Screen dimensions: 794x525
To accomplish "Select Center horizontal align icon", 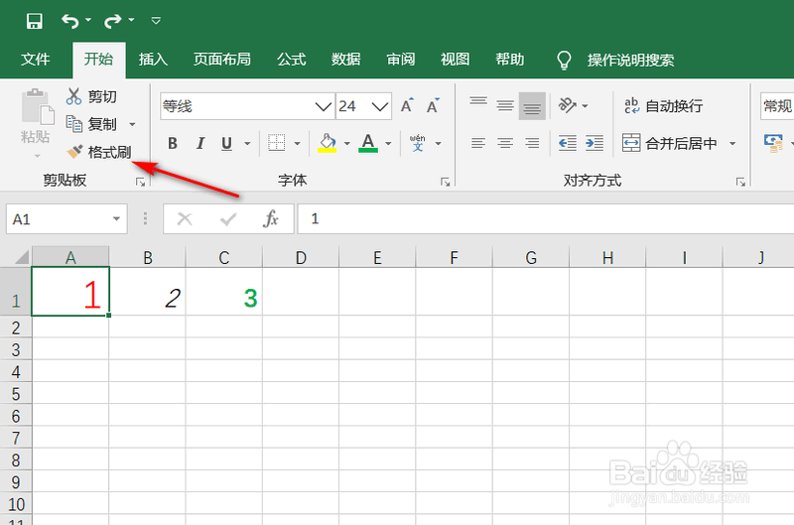I will (505, 143).
